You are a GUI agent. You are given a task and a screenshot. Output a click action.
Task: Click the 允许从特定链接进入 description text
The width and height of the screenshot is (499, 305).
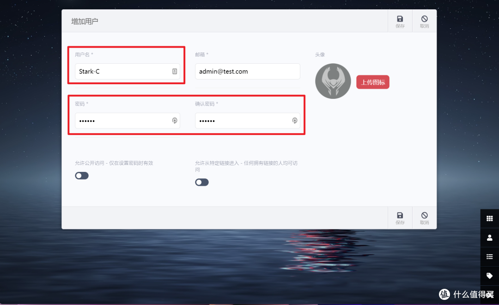tap(246, 166)
